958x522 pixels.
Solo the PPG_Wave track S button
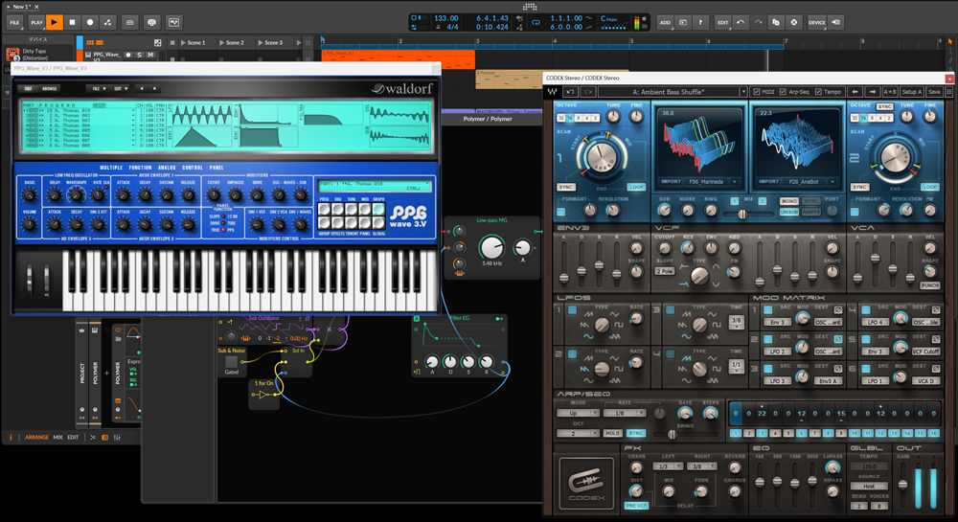[x=139, y=55]
